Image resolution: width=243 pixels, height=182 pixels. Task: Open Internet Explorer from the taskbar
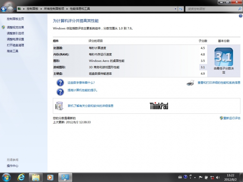coord(21,177)
